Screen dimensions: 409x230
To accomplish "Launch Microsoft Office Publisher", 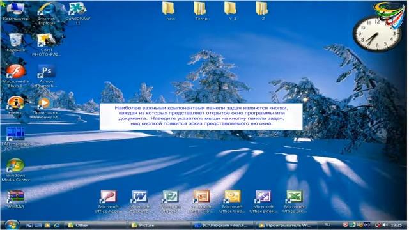I will tap(171, 202).
